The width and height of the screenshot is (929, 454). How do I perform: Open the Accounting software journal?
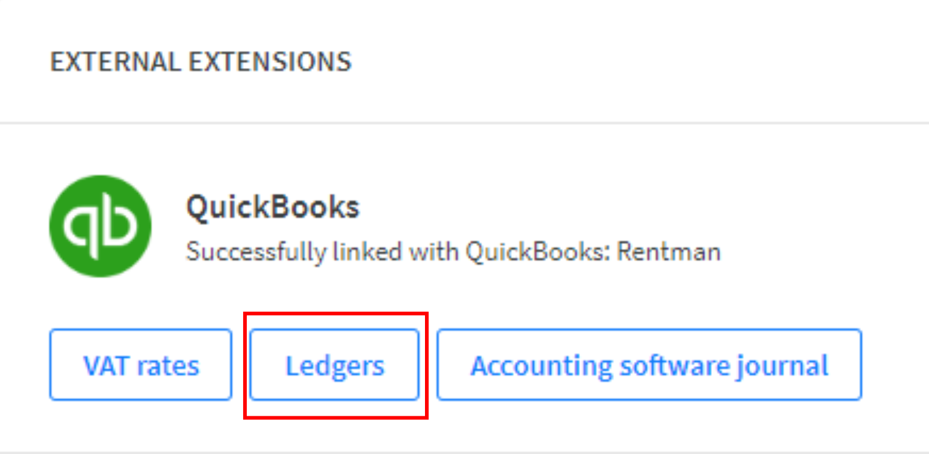649,365
